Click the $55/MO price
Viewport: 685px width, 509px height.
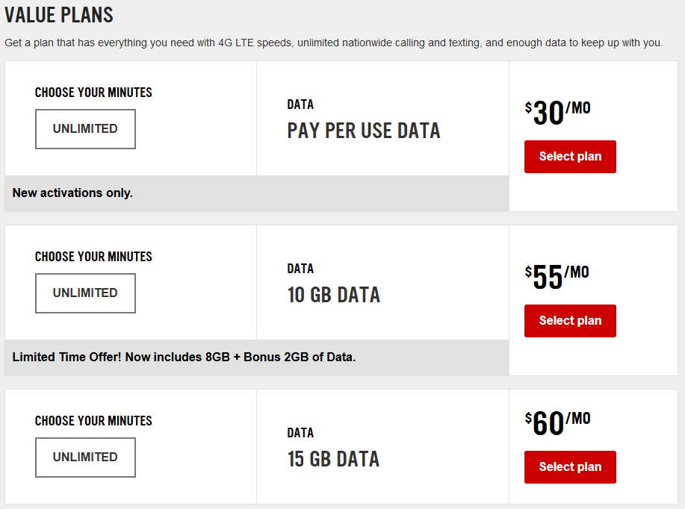point(557,277)
